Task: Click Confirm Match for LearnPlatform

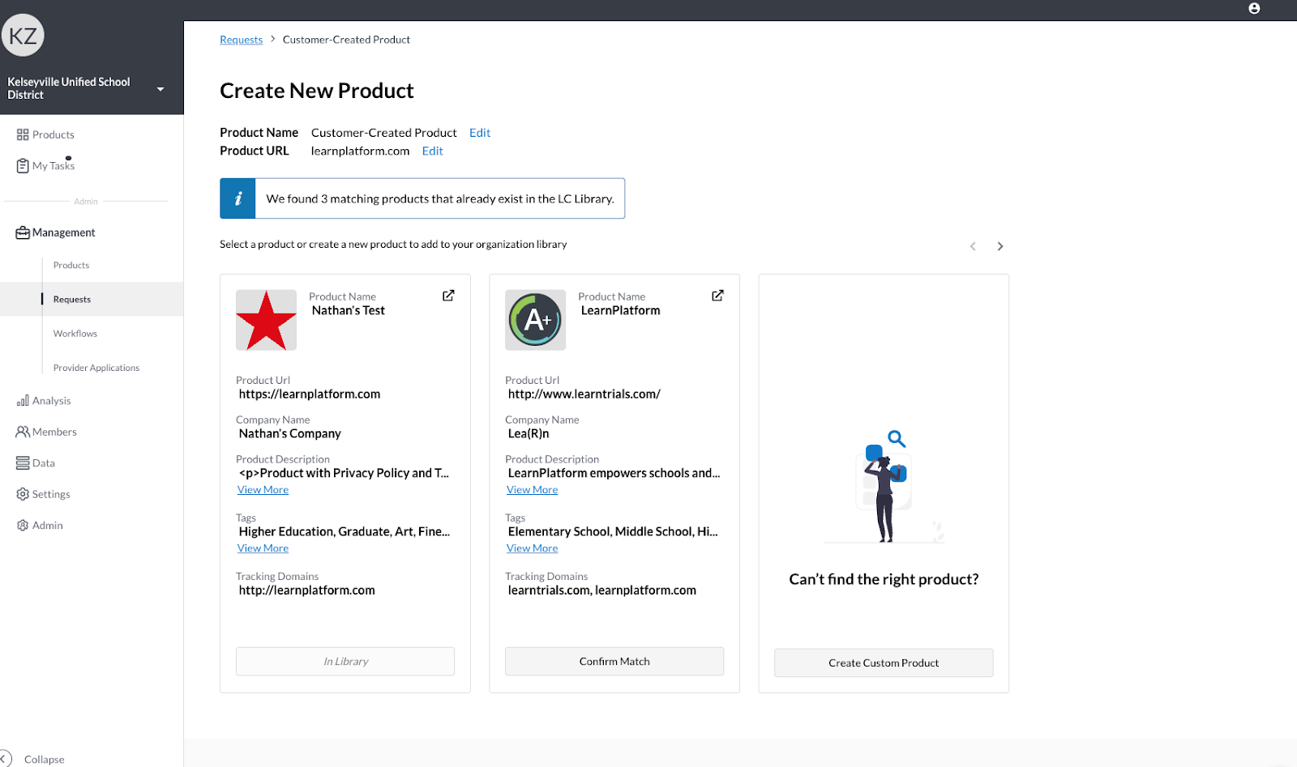Action: pos(614,662)
